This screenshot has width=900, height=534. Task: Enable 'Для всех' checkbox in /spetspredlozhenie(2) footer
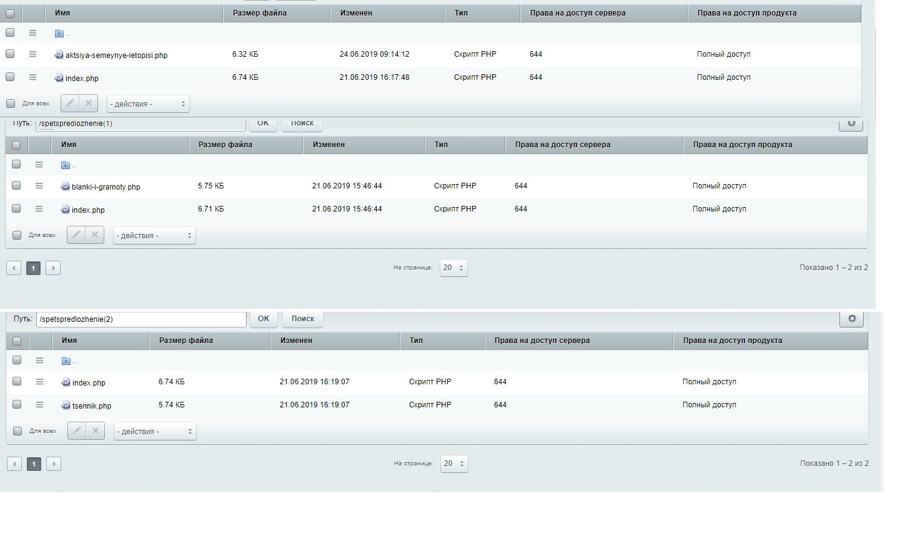(x=17, y=431)
